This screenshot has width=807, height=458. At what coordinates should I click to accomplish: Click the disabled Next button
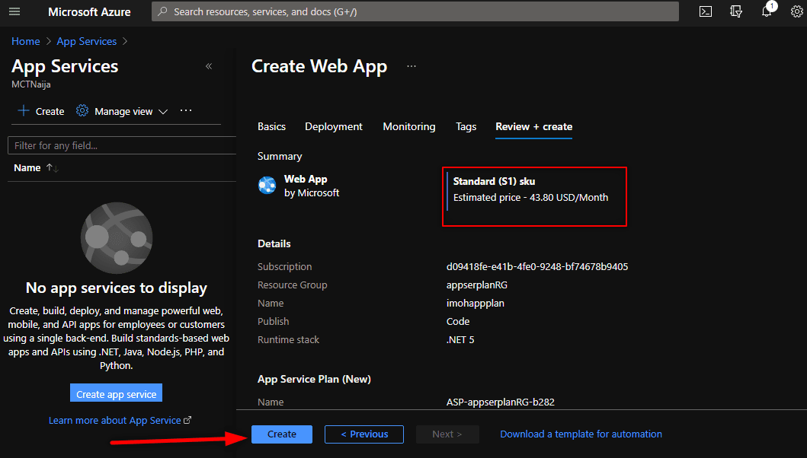pos(447,434)
